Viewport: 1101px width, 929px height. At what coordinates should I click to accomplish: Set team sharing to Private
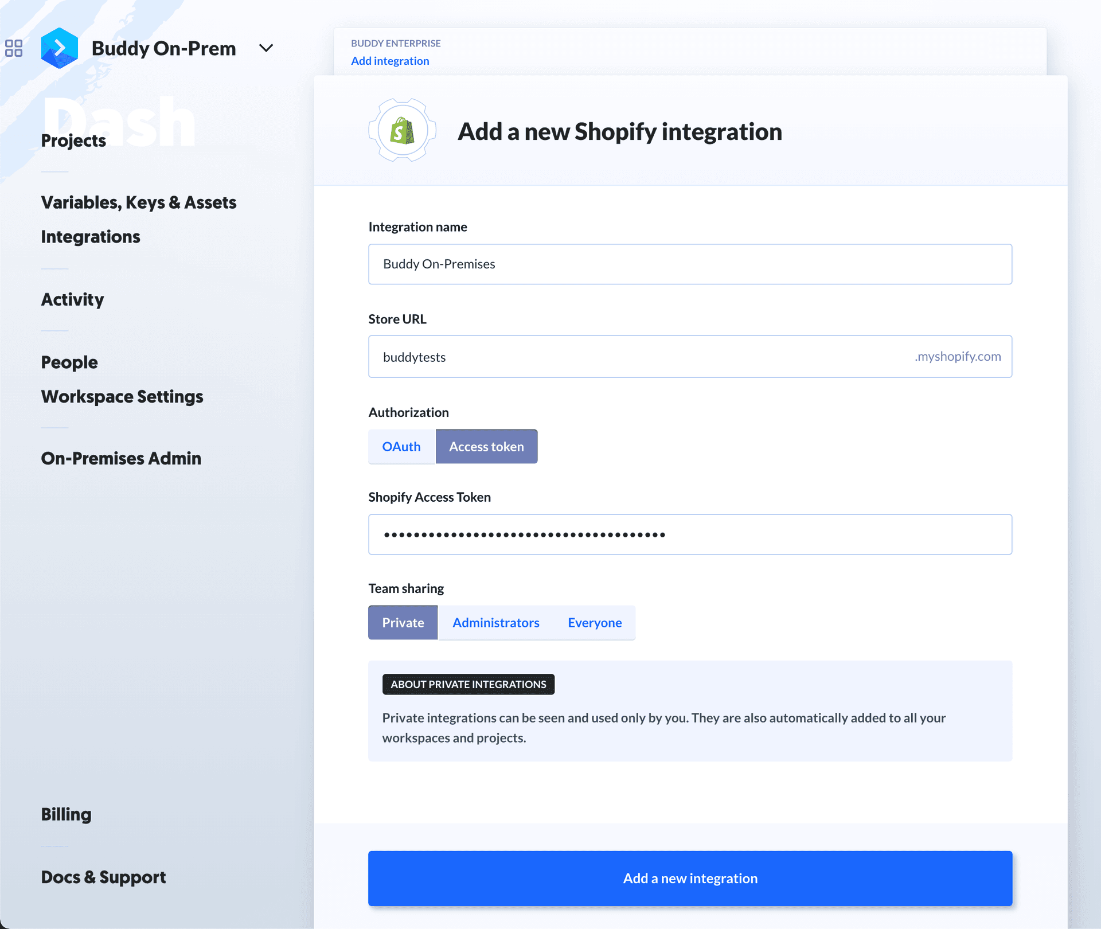(403, 623)
